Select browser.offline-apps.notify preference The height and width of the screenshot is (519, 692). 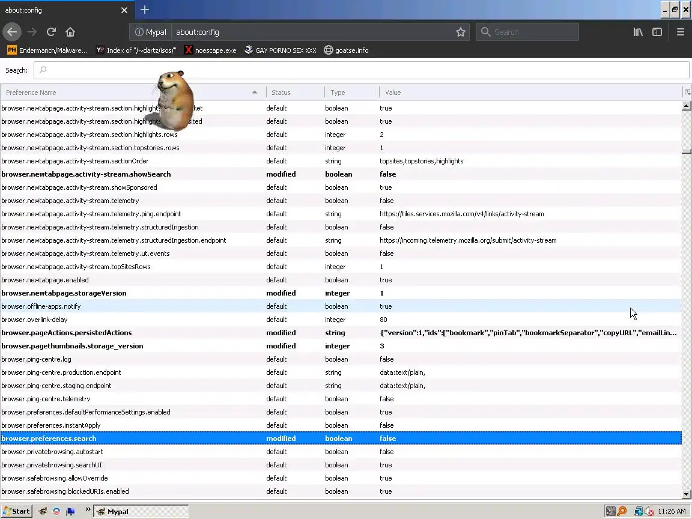click(341, 306)
